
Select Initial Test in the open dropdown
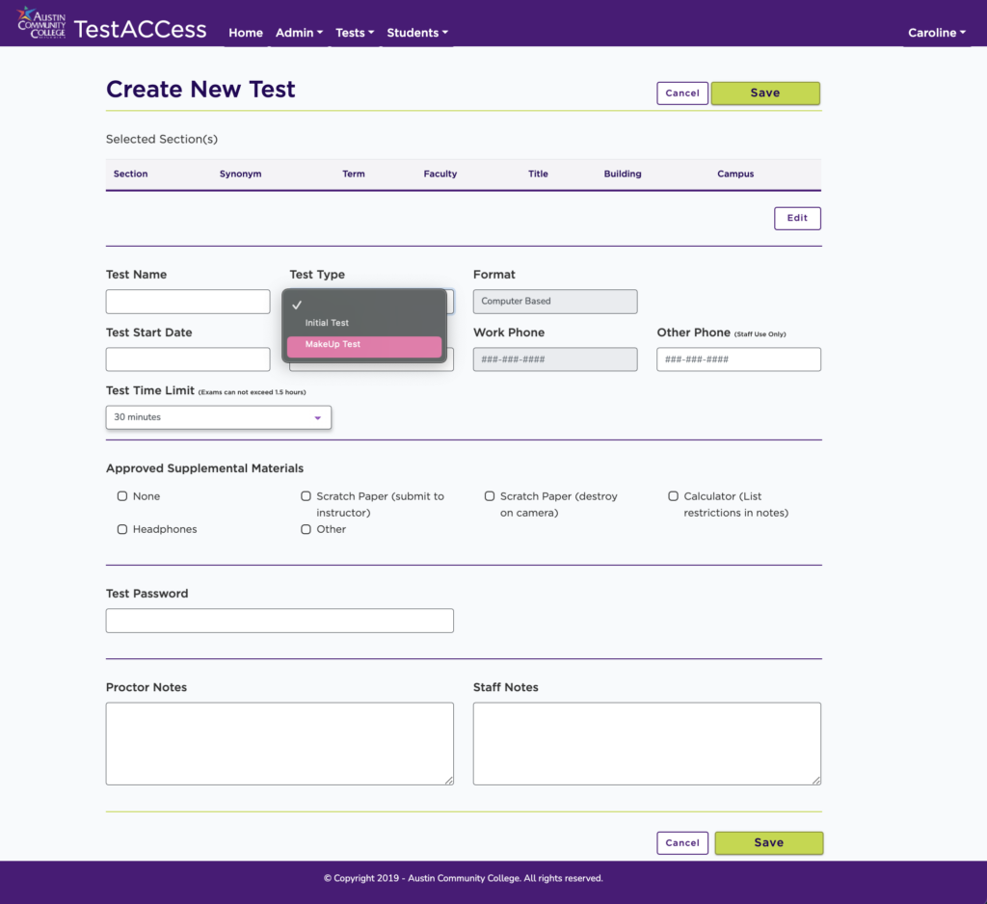pos(326,322)
